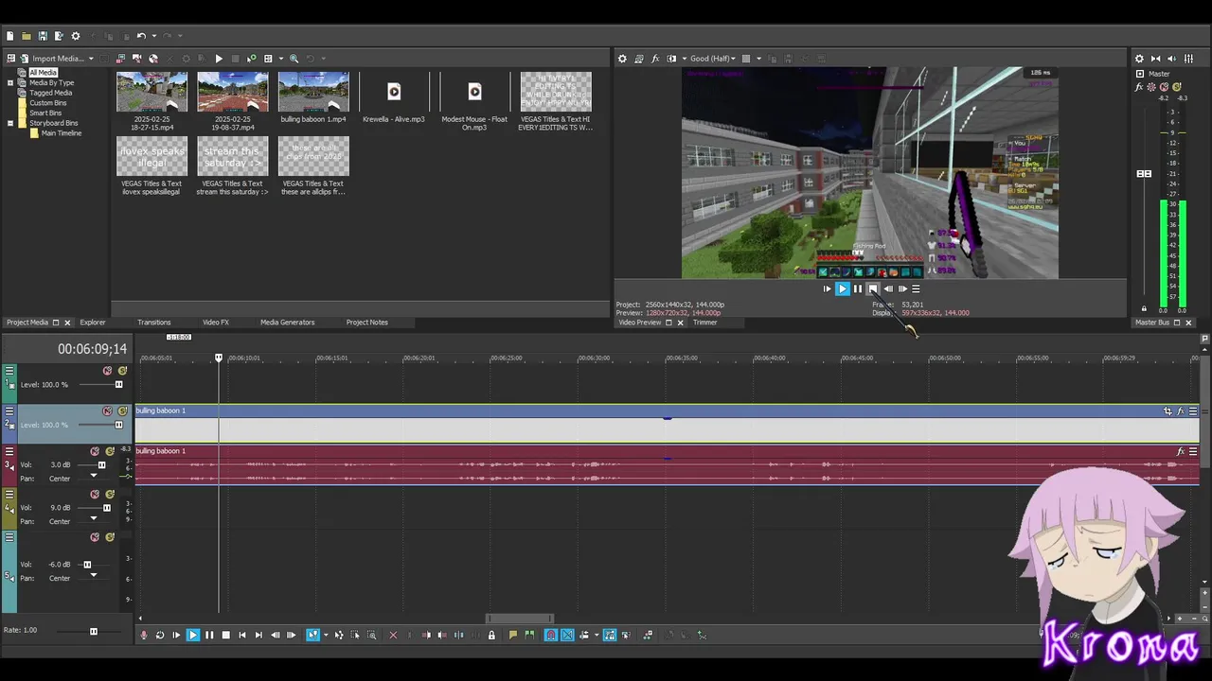Toggle the Master fader lock icon
The height and width of the screenshot is (681, 1212).
1144,308
